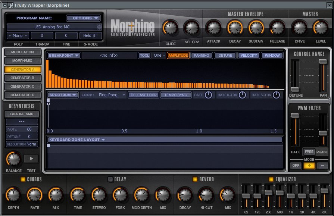Viewport: 334px width, 216px height.
Task: Click the Charge Smp button
Action: tap(22, 114)
